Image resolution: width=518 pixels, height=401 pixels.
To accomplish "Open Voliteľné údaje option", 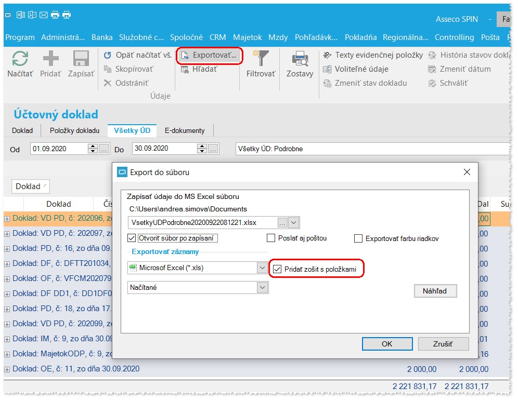I will coord(356,69).
